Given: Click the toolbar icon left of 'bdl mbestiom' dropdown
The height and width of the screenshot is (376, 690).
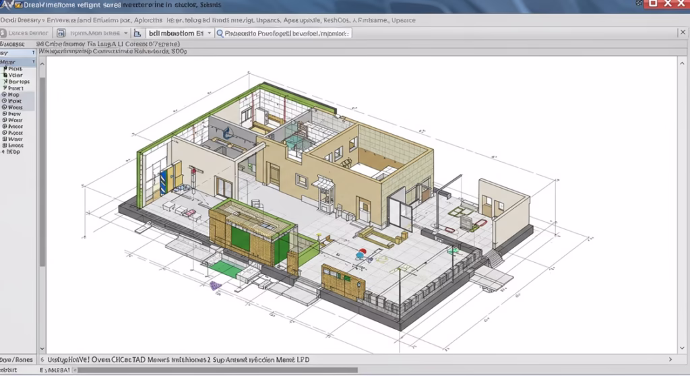Looking at the screenshot, I should click(x=137, y=33).
